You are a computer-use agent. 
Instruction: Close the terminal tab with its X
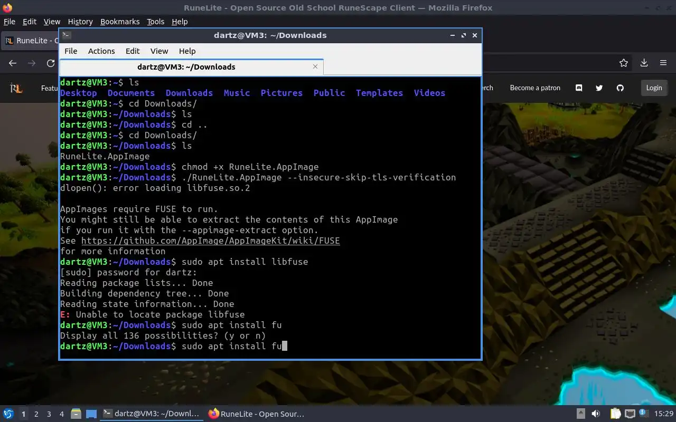315,66
